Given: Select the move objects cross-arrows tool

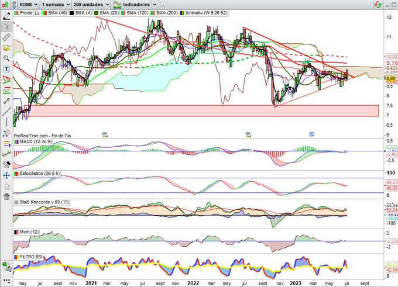Looking at the screenshot, I should [x=6, y=175].
